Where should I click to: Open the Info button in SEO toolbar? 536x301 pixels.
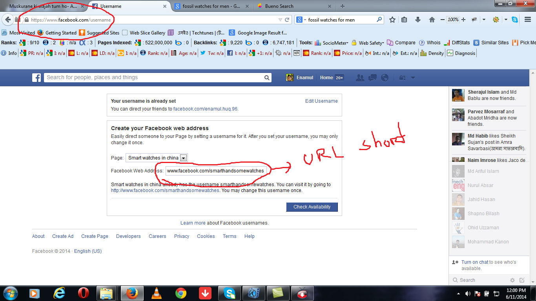pos(9,53)
